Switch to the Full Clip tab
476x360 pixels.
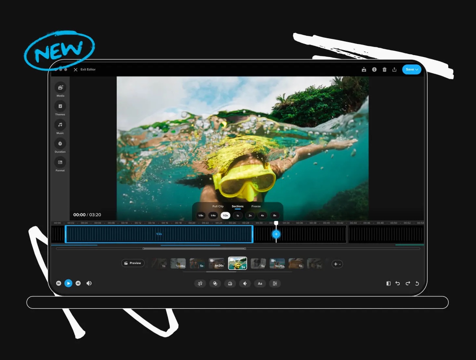click(x=218, y=206)
